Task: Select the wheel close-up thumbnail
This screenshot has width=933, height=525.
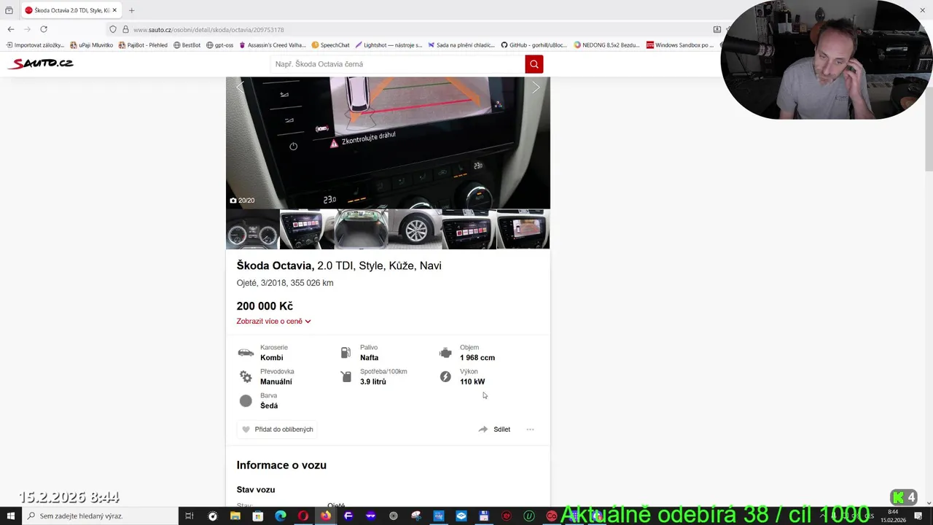Action: point(415,230)
